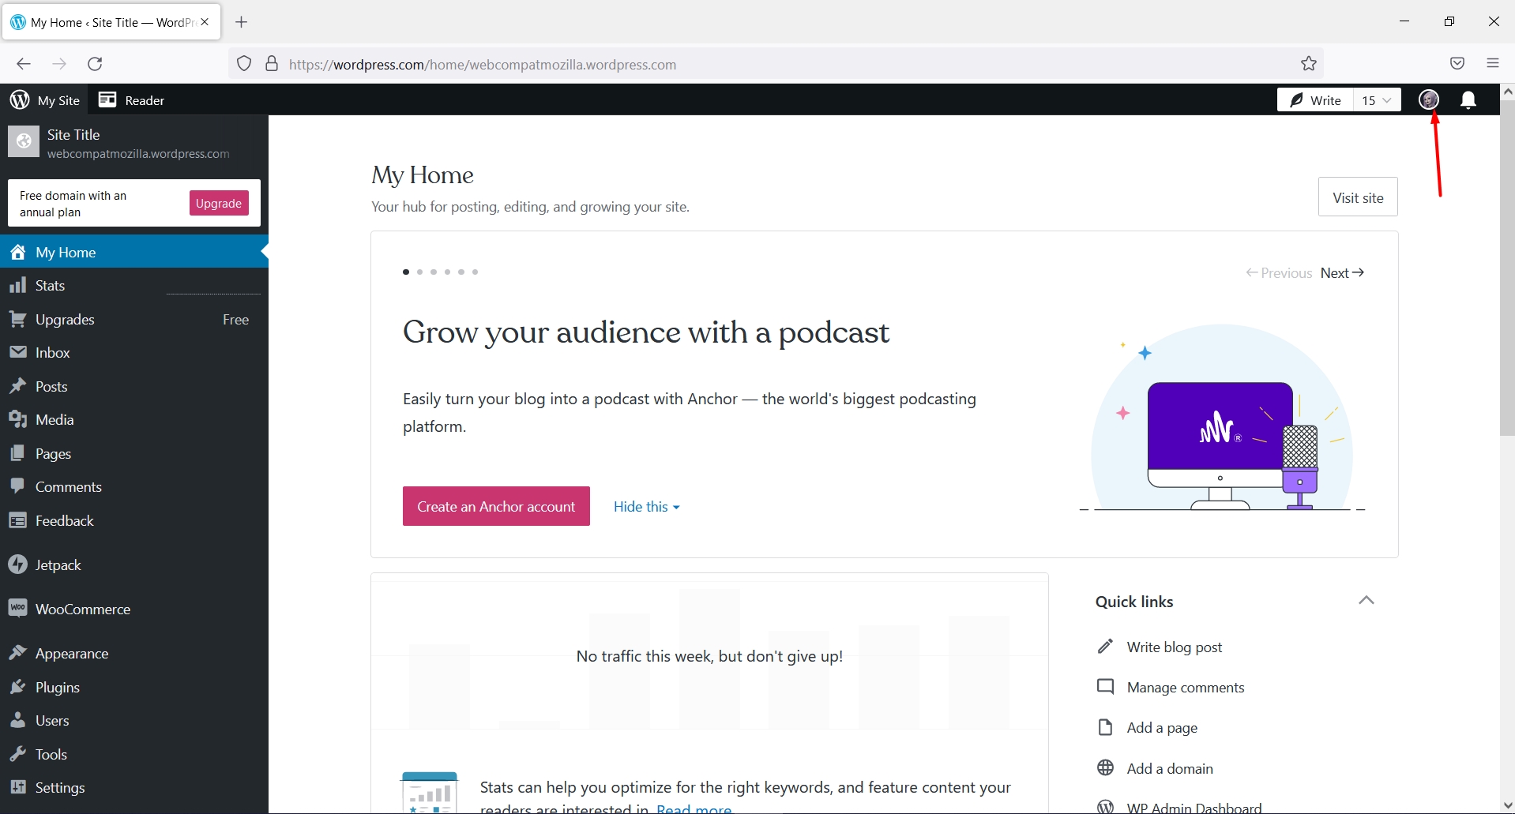
Task: Open Feedback in the sidebar
Action: (134, 520)
